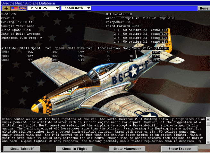Click the 'Engine 0' armor value

pyautogui.click(x=167, y=18)
